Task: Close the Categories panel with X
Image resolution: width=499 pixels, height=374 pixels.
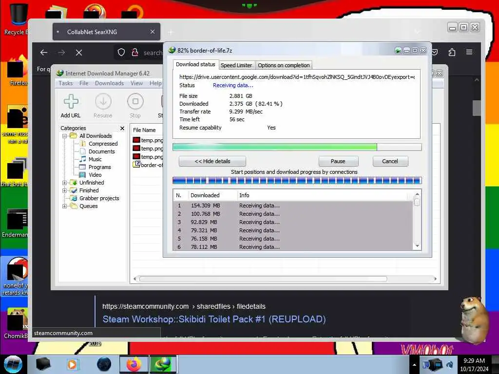Action: (x=122, y=128)
